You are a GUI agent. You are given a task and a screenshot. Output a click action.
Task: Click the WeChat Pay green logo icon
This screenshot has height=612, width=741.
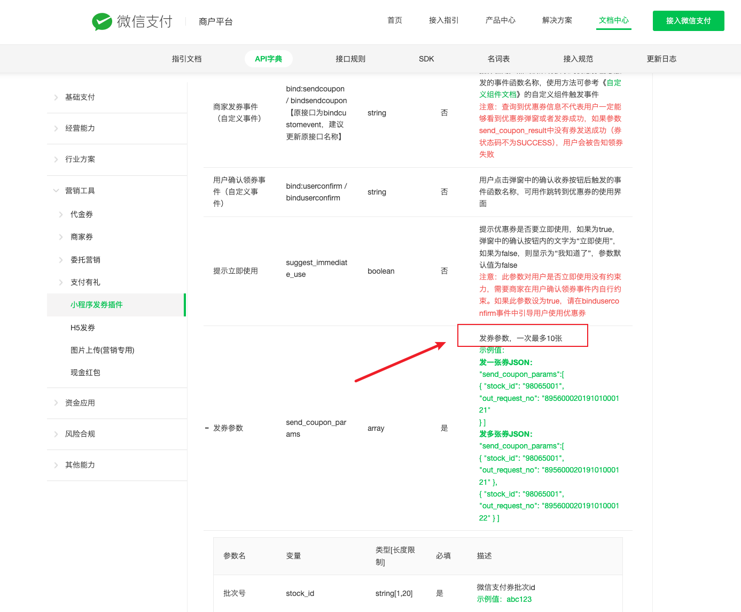(104, 21)
